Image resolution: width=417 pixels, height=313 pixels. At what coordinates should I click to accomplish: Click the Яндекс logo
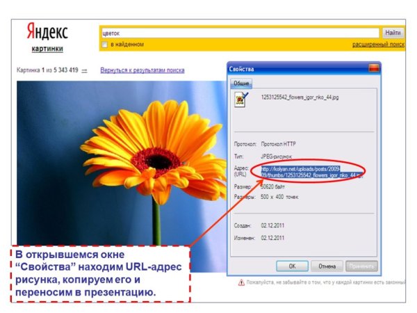point(47,31)
